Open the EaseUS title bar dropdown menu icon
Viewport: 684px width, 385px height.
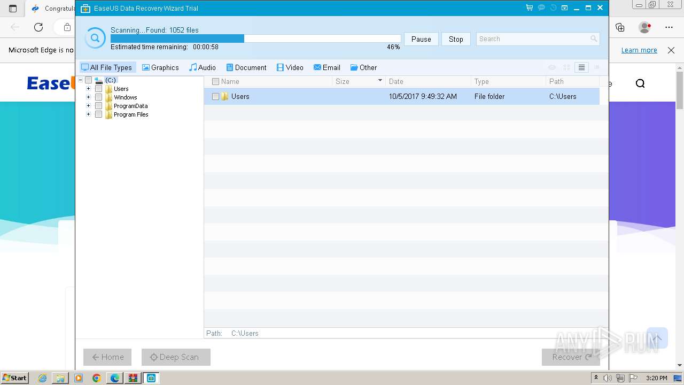[x=564, y=8]
